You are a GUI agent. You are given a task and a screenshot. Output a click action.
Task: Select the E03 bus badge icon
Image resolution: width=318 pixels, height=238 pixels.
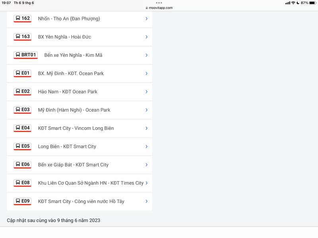(x=22, y=109)
